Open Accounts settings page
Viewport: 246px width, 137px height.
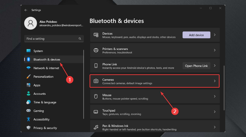click(54, 94)
